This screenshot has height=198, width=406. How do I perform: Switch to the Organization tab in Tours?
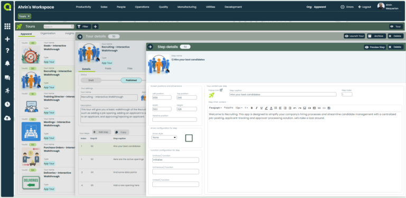(48, 33)
